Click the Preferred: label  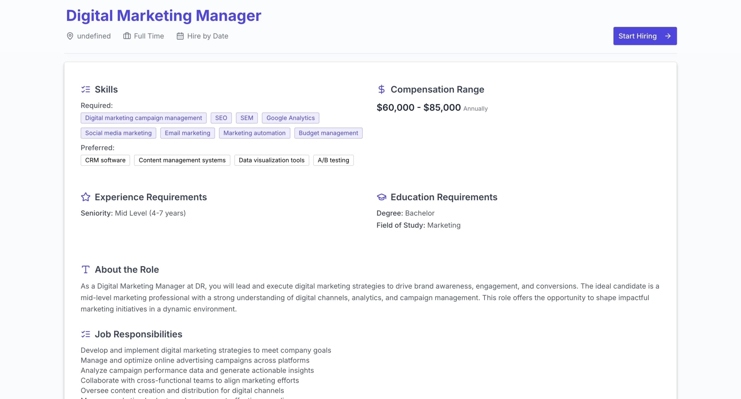[98, 148]
